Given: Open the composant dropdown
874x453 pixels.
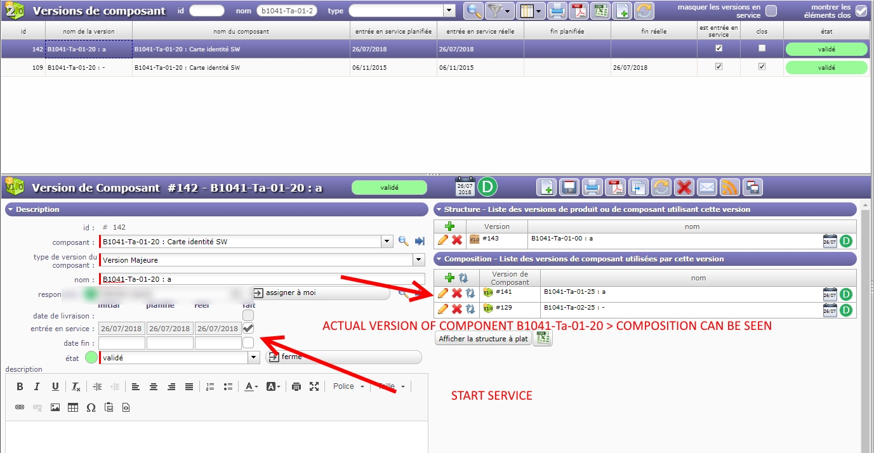Looking at the screenshot, I should (387, 242).
